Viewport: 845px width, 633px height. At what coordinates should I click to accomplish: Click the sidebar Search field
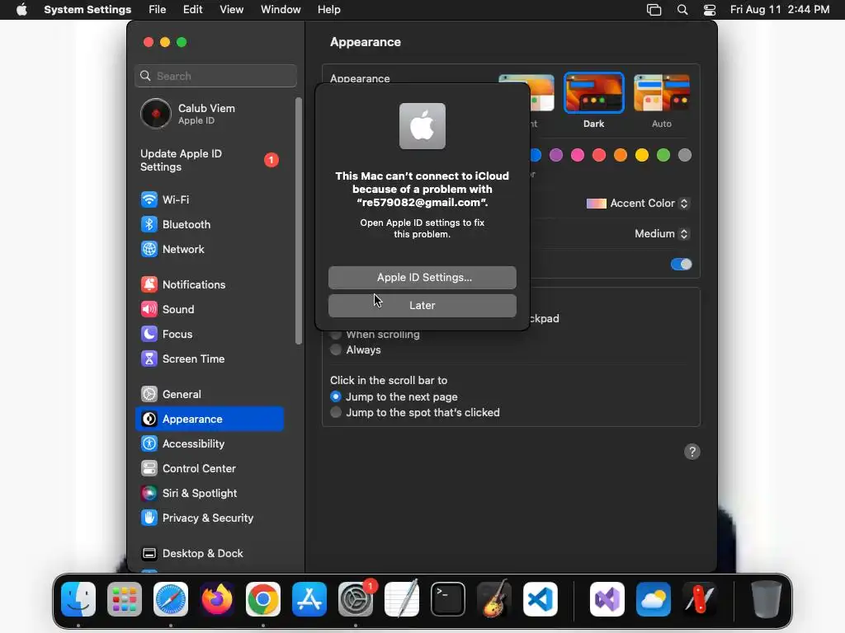click(x=215, y=76)
